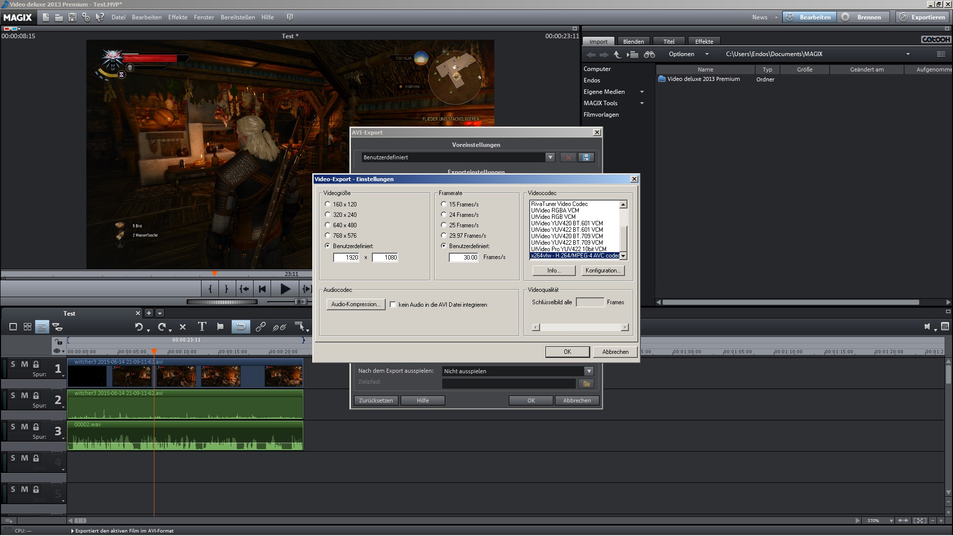Jump to the start of the movie
Viewport: 953px width, 536px height.
tap(263, 289)
